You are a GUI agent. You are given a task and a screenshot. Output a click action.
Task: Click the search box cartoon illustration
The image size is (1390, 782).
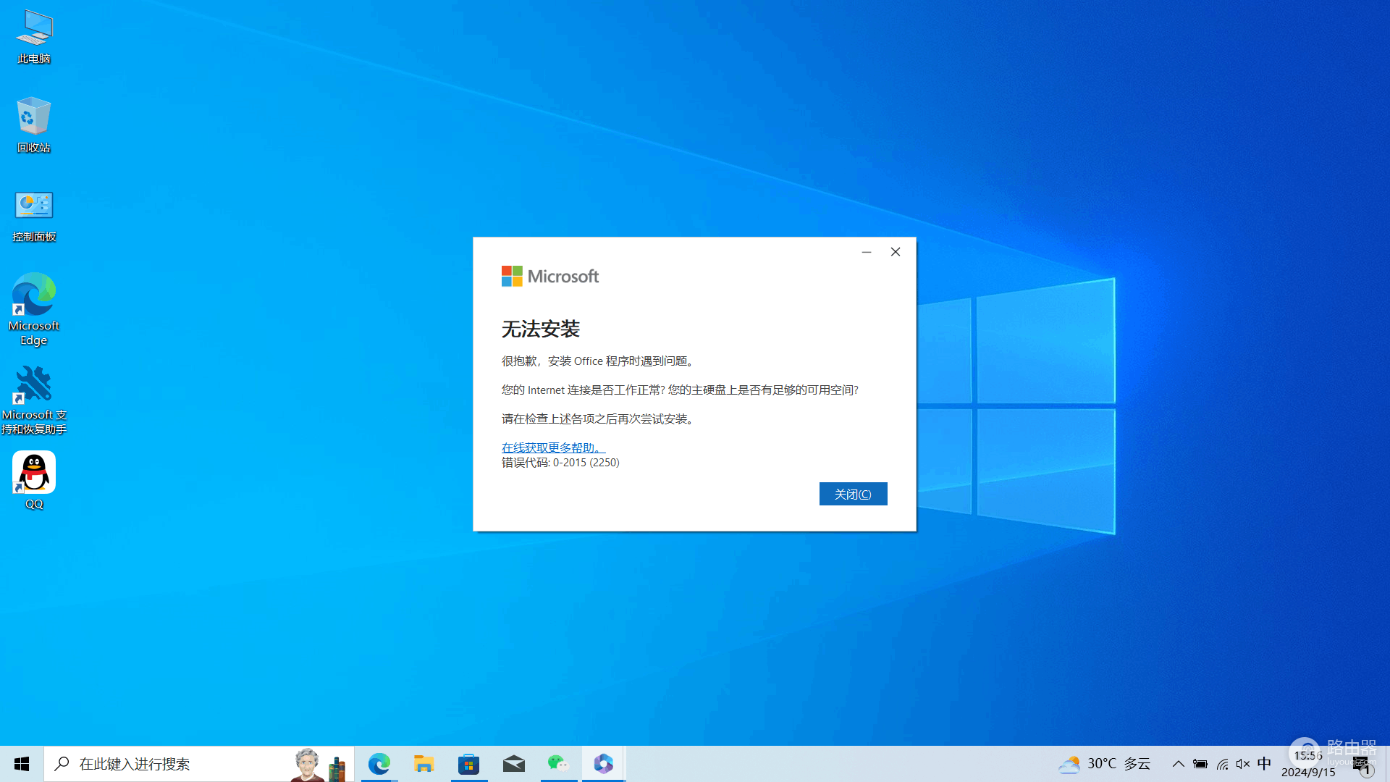tap(319, 765)
